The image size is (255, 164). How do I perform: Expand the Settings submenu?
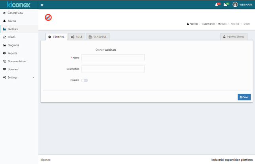pos(33,77)
